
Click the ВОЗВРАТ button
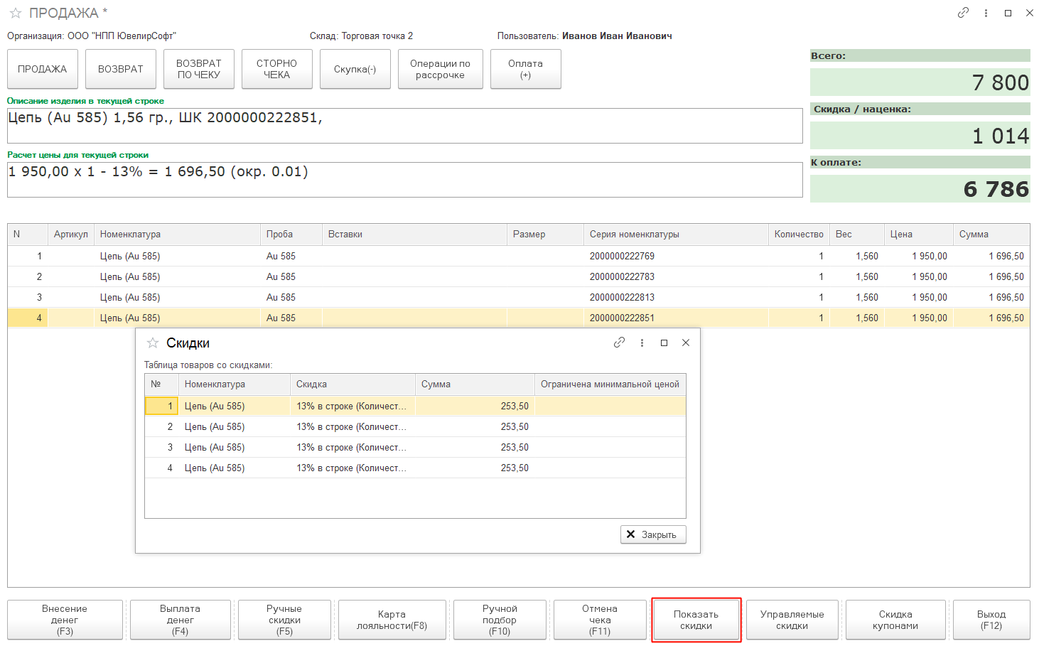(121, 69)
